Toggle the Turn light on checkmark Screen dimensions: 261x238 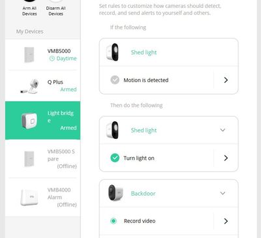click(x=115, y=158)
